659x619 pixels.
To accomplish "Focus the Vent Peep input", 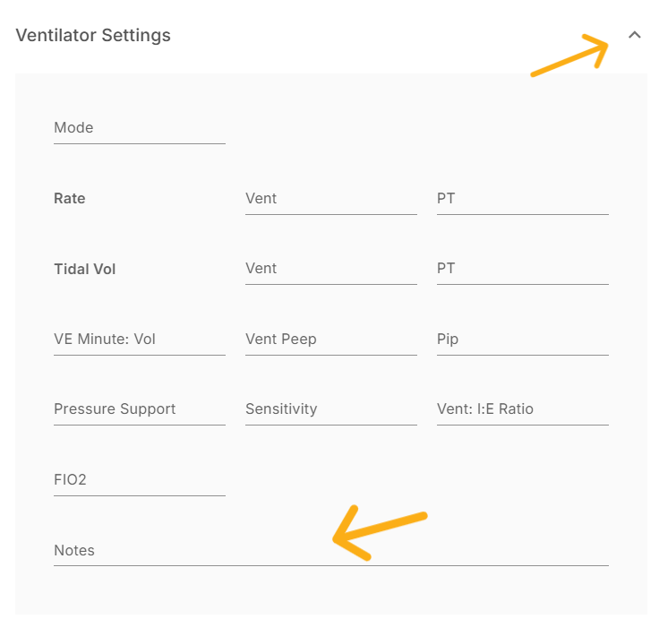I will [330, 340].
